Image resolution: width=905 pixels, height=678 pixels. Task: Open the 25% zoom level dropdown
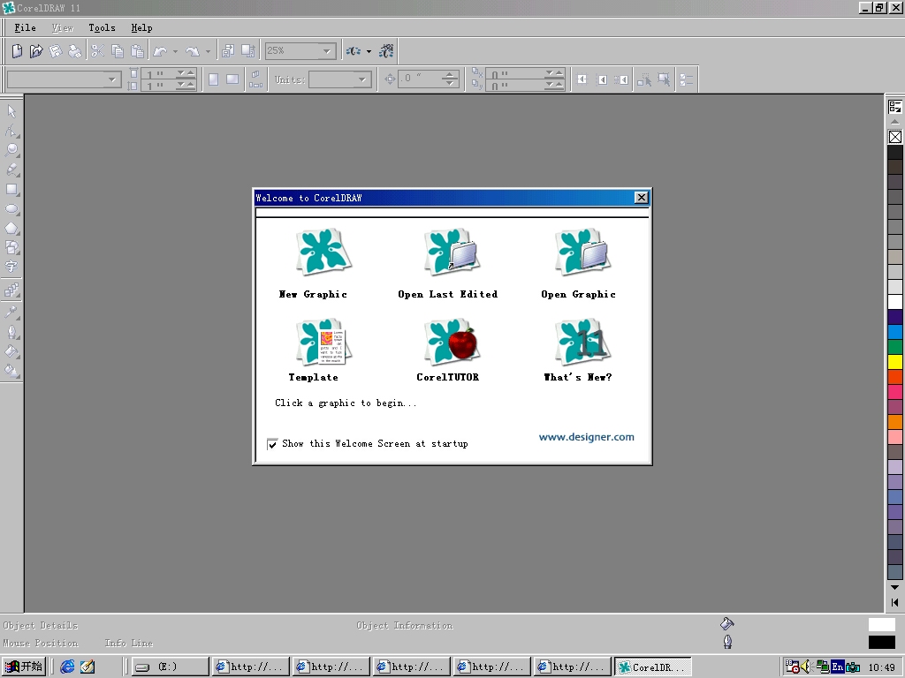[x=327, y=51]
